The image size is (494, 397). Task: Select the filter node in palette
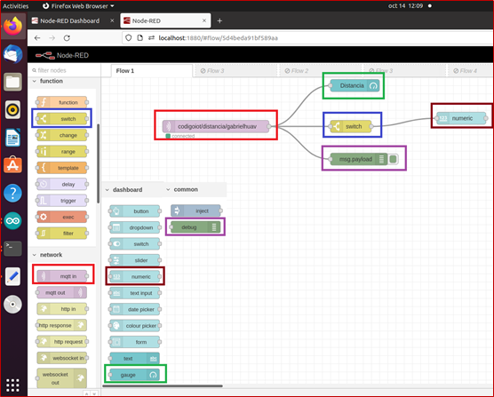62,234
